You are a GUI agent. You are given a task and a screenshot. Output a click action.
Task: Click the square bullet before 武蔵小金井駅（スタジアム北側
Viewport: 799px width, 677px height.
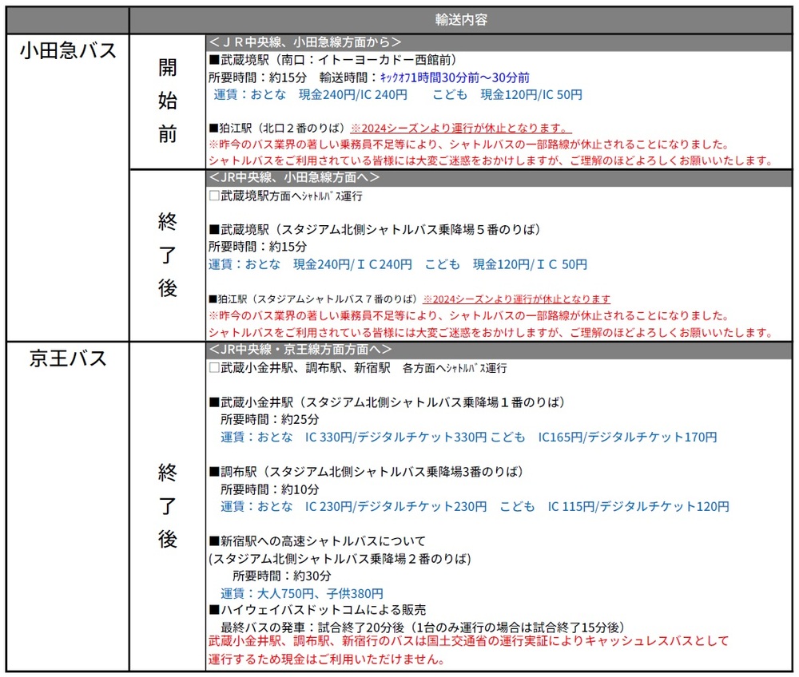[213, 402]
